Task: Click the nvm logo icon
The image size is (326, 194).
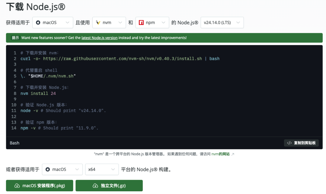Action: (98, 22)
